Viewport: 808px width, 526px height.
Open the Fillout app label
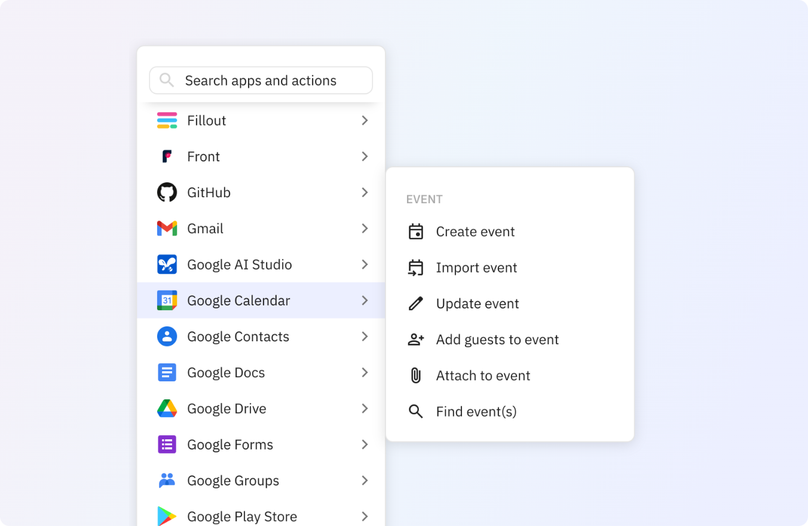click(207, 121)
